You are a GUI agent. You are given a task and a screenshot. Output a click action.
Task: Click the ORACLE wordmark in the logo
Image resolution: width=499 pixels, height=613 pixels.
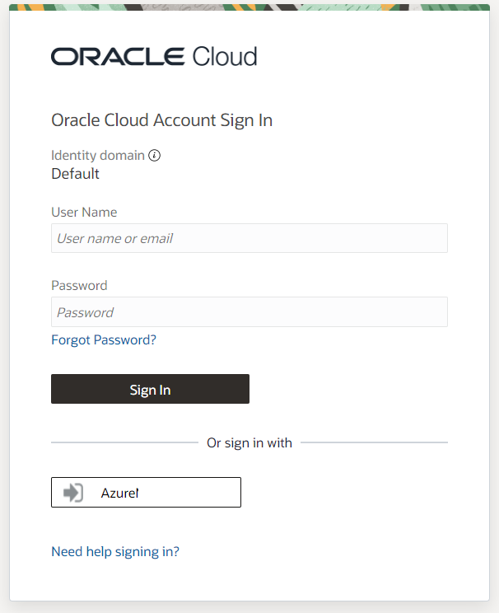(x=118, y=56)
